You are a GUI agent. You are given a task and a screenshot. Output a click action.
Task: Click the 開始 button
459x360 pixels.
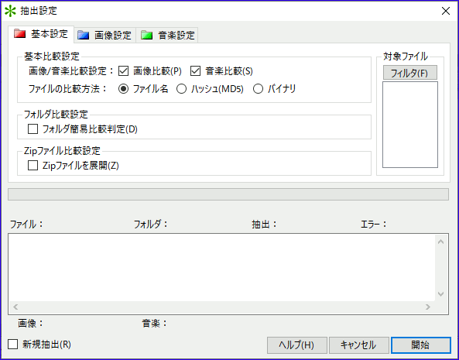(x=421, y=345)
